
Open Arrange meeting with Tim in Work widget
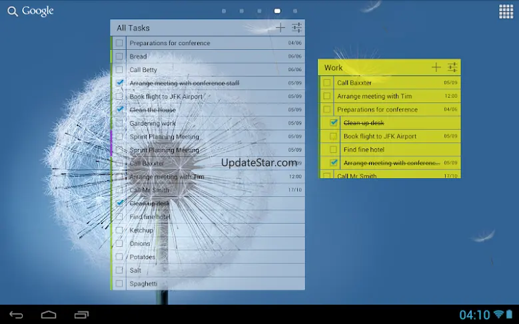pos(374,96)
